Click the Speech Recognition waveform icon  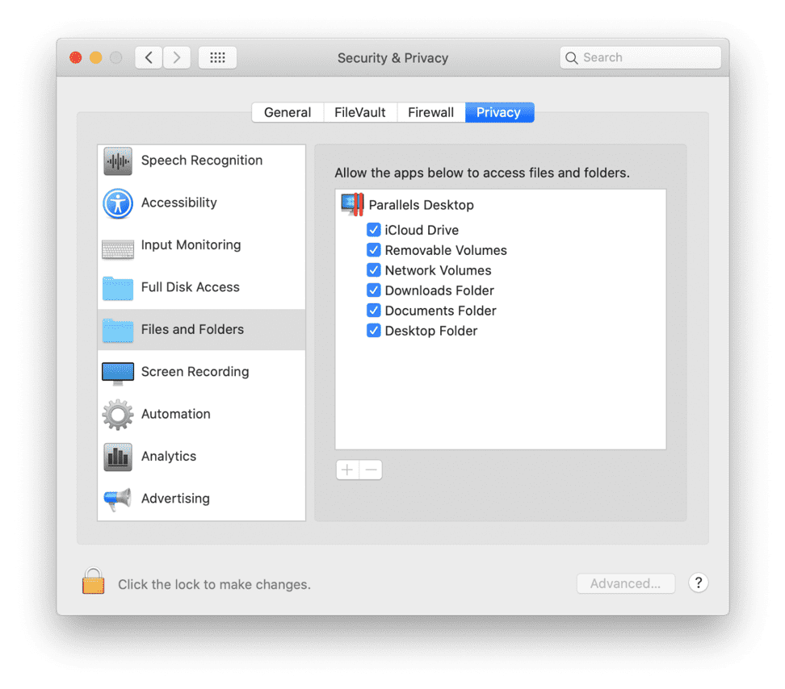tap(118, 161)
